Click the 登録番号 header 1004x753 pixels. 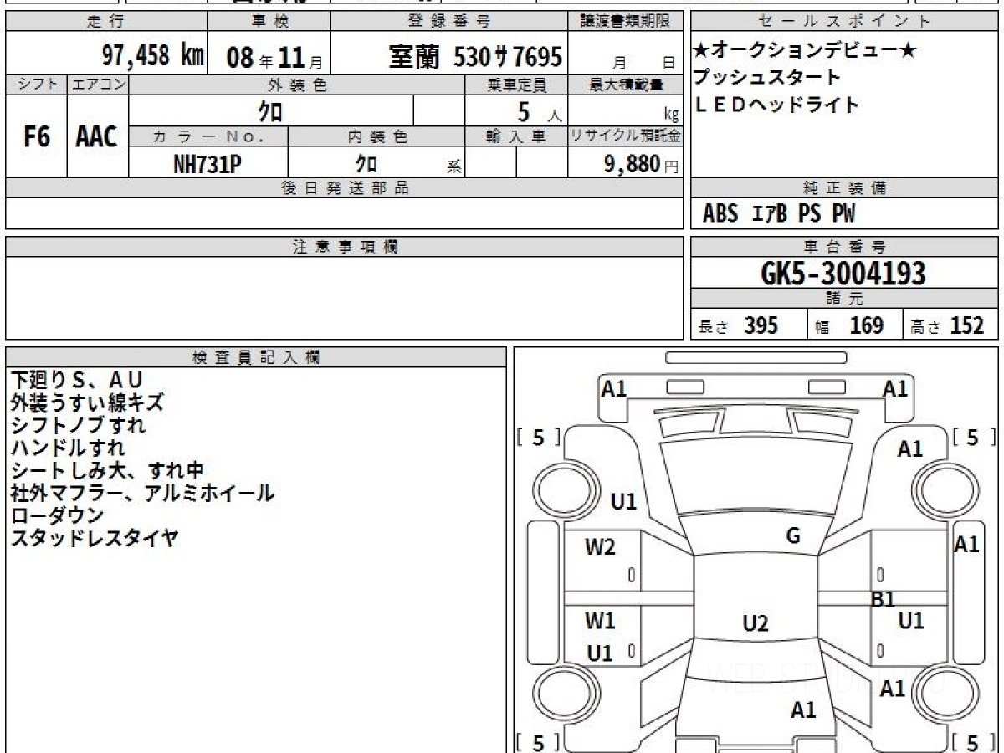tap(450, 22)
